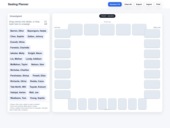Click the Fenwick, Charlotte chip
Image resolution: width=170 pixels, height=128 pixels.
[20, 48]
